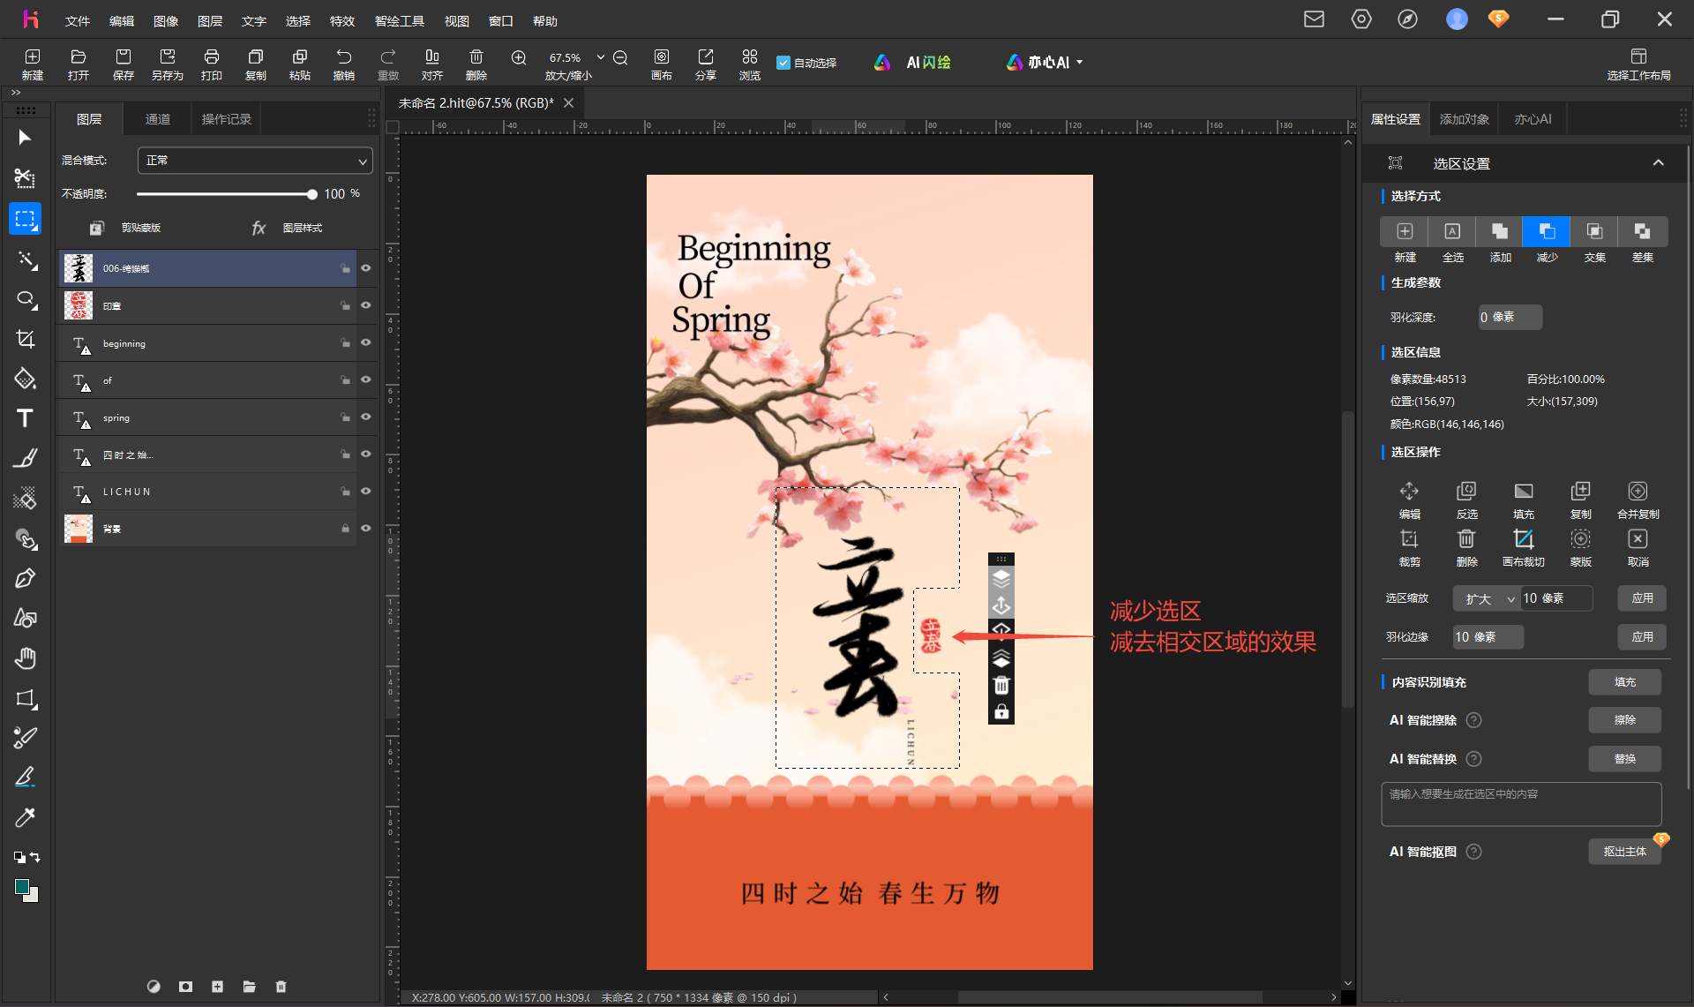Click the Align (对齐) icon
This screenshot has width=1694, height=1007.
point(432,64)
